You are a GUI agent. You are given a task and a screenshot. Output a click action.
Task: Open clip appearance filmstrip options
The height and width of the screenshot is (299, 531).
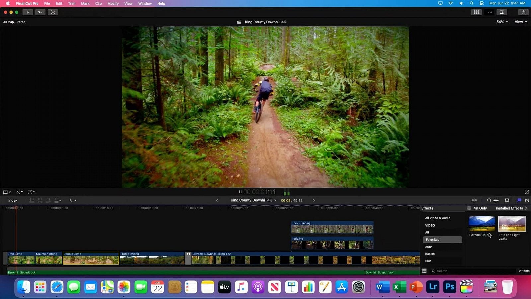coord(507,200)
